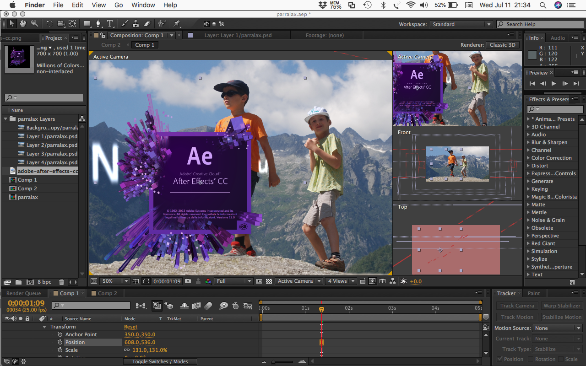Screen dimensions: 586x366
Task: Open the Composition Mini-Flowchart icon in timeline
Action: 141,306
